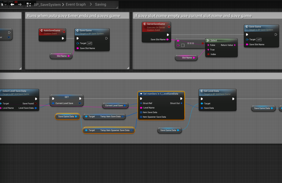
Task: Click the Select node's Index pin
Action: pos(208,54)
